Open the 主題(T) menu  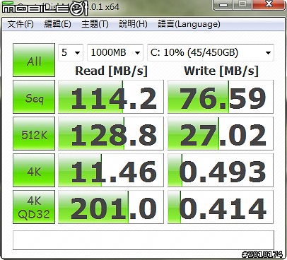[95, 24]
